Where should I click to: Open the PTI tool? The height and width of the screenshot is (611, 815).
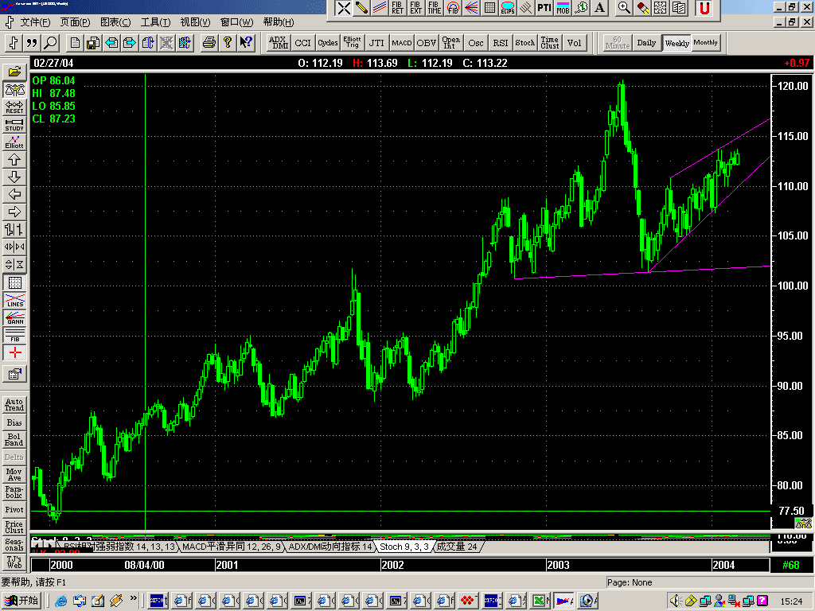point(544,8)
